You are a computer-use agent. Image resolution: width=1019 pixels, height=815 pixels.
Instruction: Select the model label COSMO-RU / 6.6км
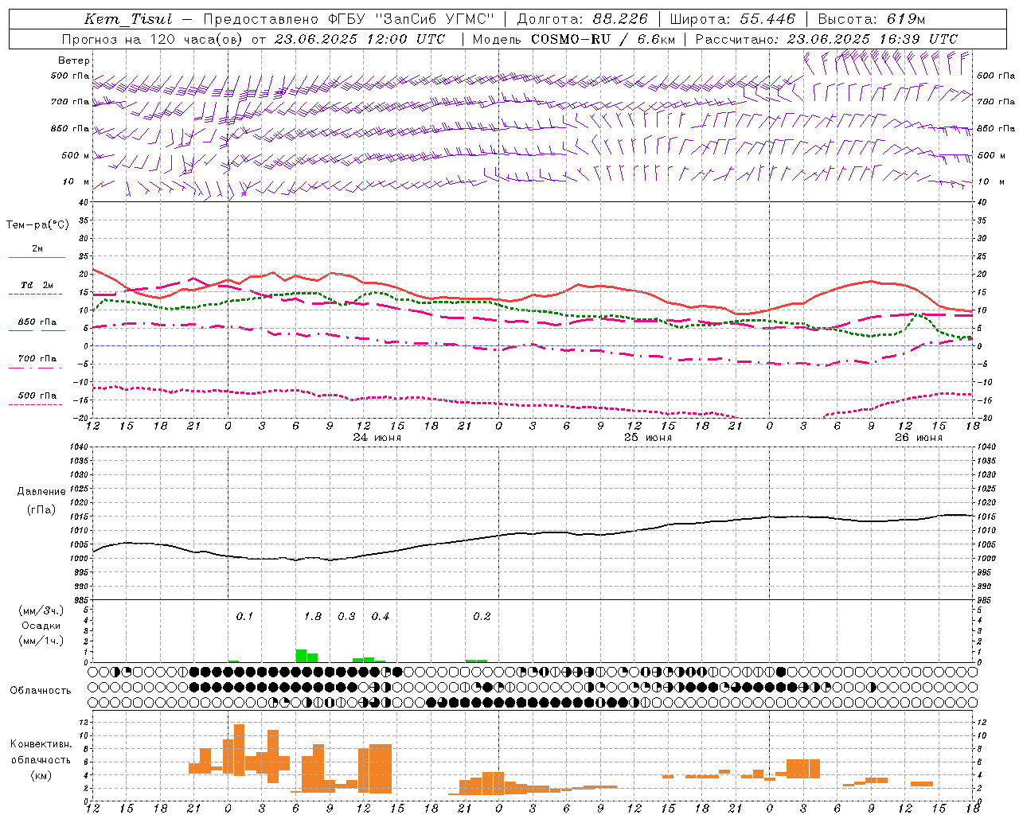[602, 39]
